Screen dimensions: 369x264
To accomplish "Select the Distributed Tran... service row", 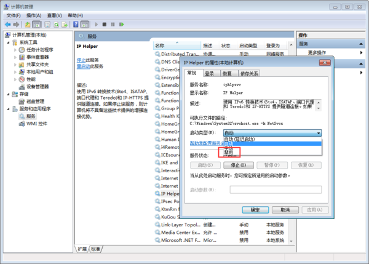I will pyautogui.click(x=221, y=54).
